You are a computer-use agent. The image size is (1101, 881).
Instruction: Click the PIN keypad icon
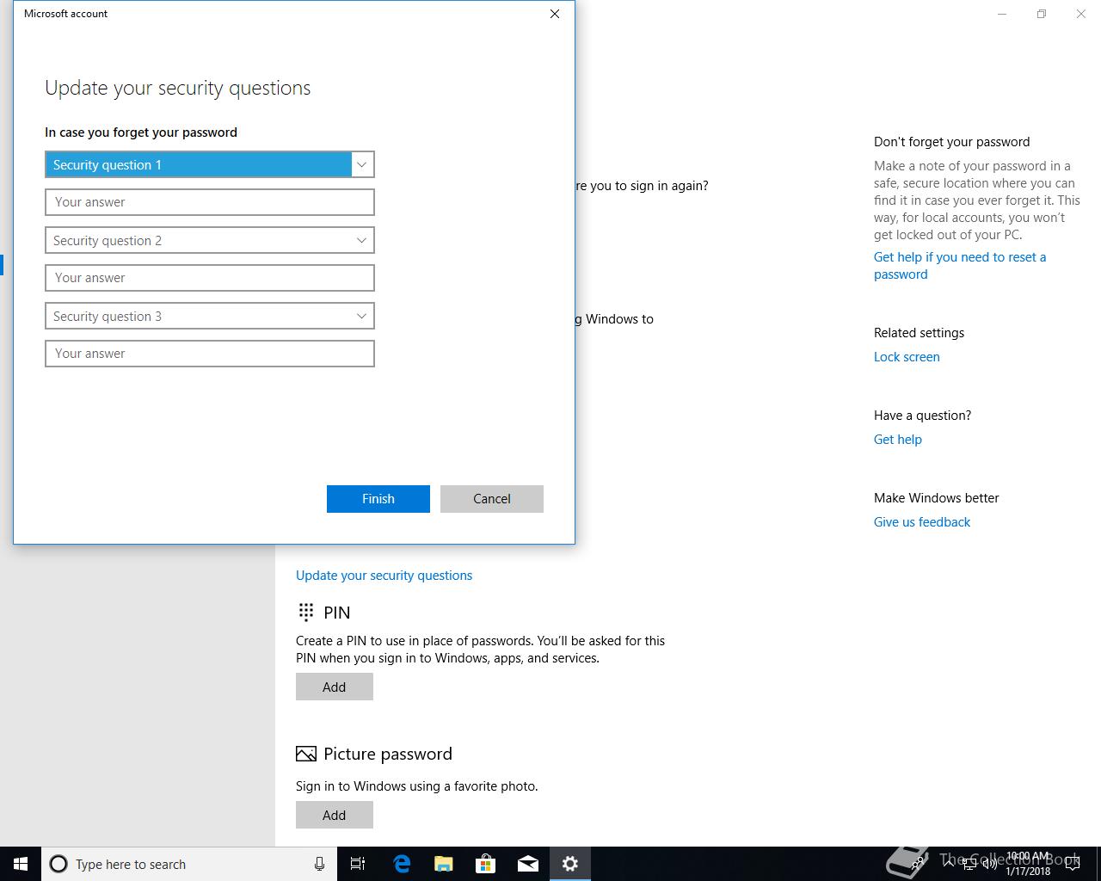coord(305,612)
